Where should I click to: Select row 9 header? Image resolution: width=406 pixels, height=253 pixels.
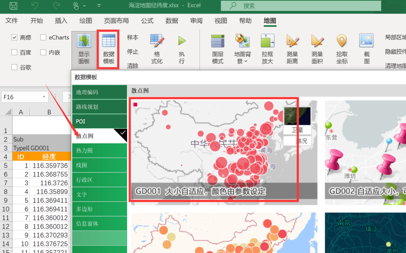coord(6,200)
